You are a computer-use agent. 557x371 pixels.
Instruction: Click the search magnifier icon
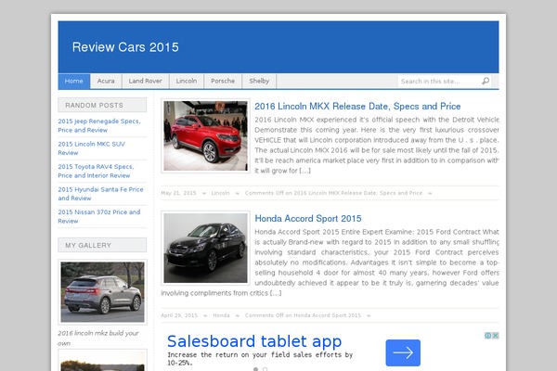[486, 82]
